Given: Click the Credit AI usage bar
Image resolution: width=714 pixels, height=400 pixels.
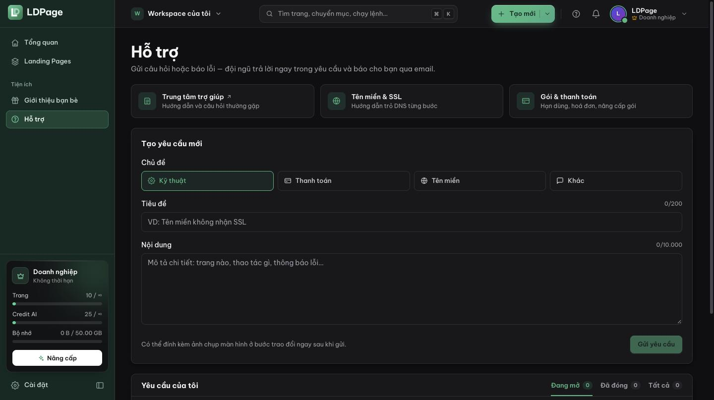Looking at the screenshot, I should pos(57,323).
